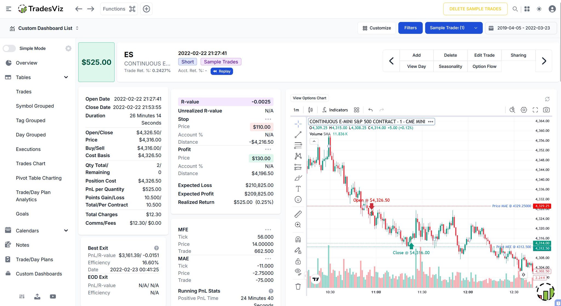Expand the Calendars sidebar section
This screenshot has height=306, width=561.
(x=66, y=231)
